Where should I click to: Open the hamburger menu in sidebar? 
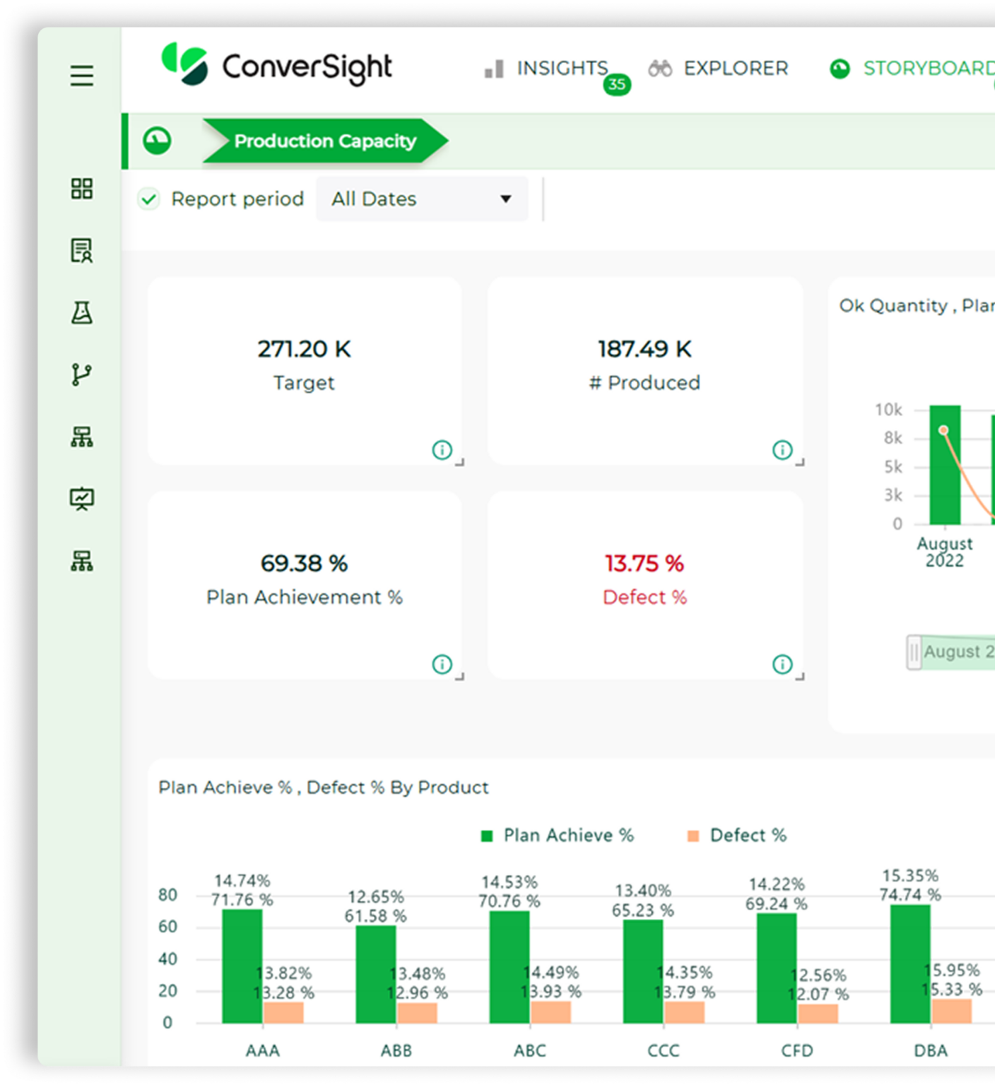tap(82, 76)
